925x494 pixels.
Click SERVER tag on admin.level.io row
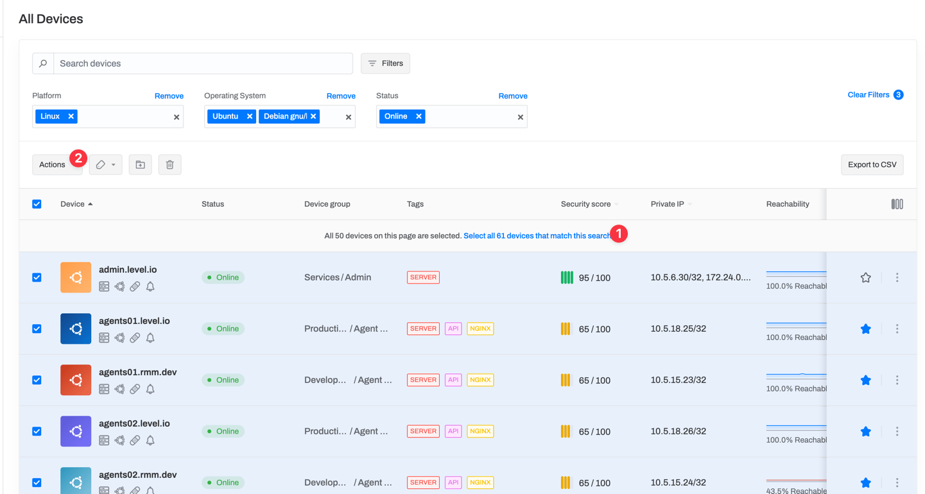click(423, 277)
